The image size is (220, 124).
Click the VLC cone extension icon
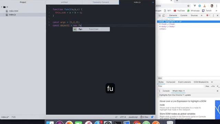tap(205, 6)
